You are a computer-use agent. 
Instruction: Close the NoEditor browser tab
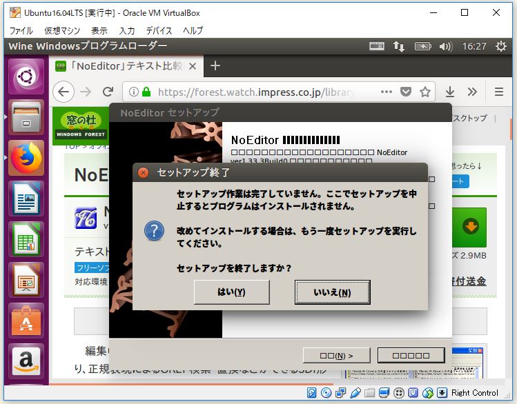coord(193,66)
